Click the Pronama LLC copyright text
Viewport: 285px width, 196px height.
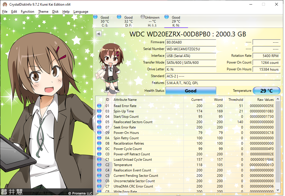coord(80,193)
